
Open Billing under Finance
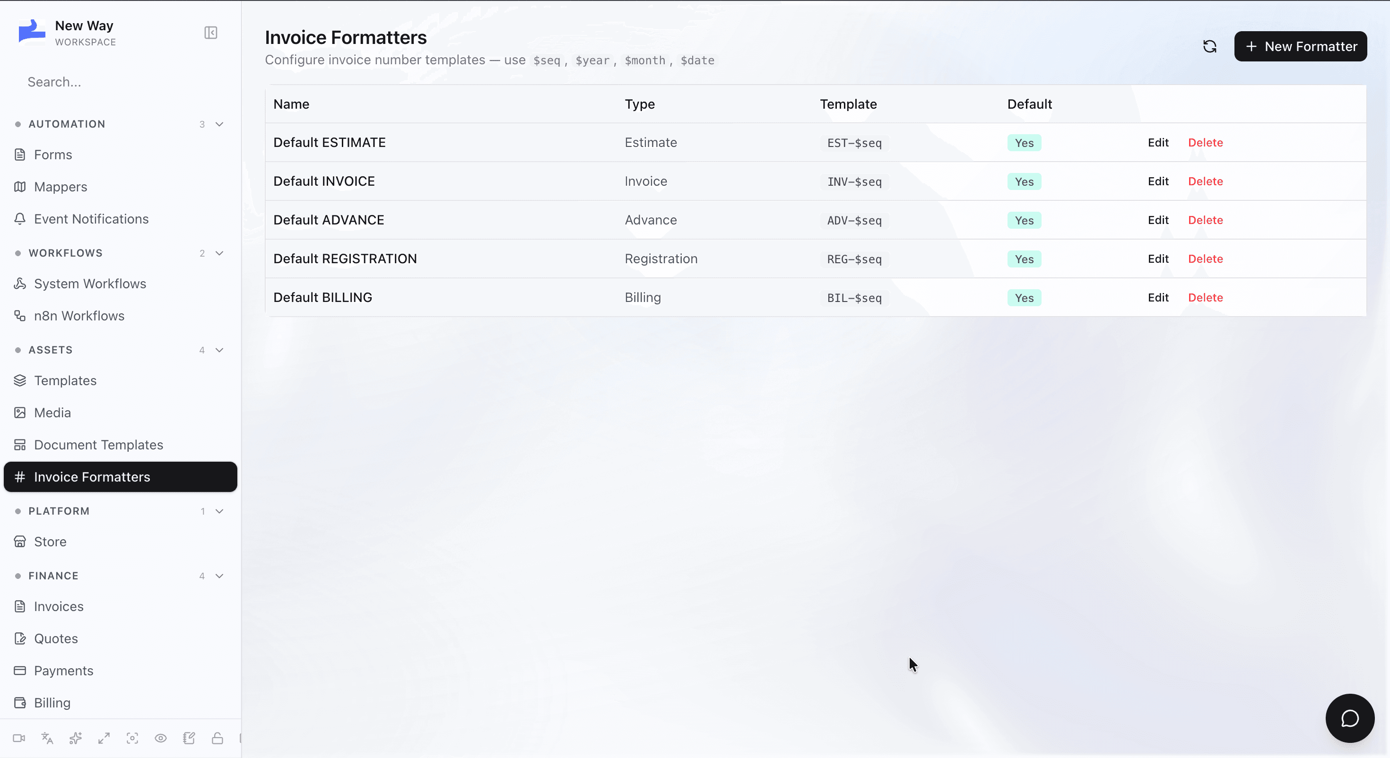(121, 702)
